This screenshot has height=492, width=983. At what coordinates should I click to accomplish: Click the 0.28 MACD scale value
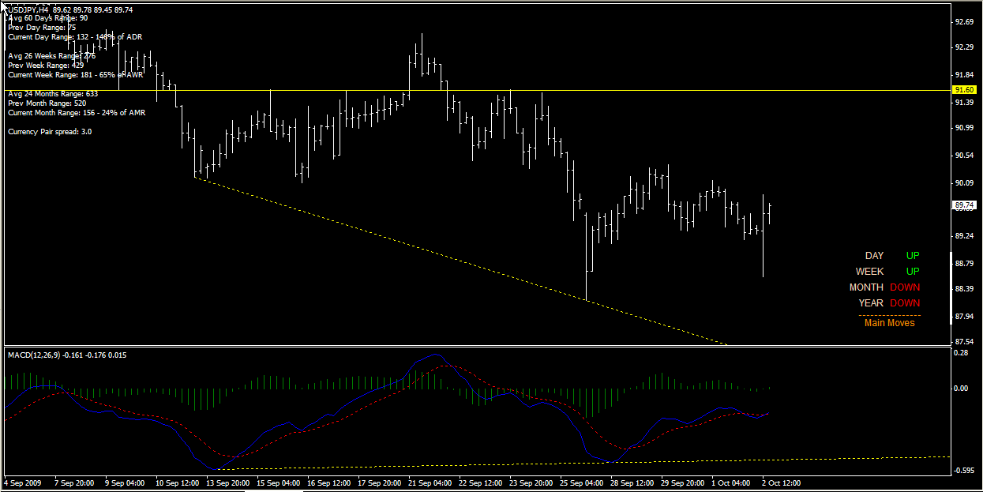[961, 354]
